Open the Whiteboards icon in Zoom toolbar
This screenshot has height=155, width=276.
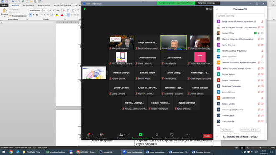172,135
